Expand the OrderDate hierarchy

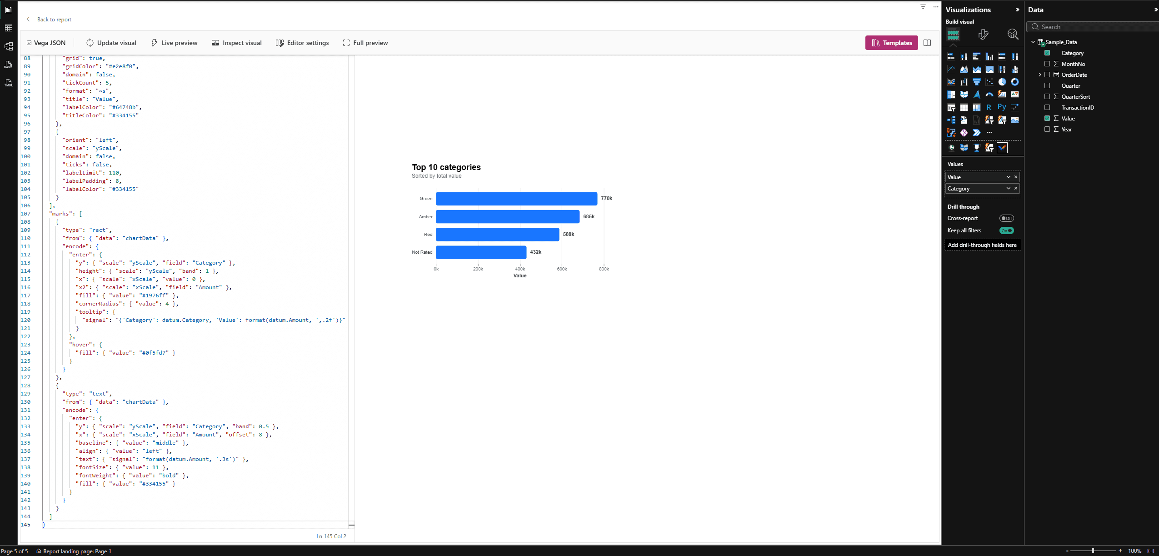(x=1040, y=75)
